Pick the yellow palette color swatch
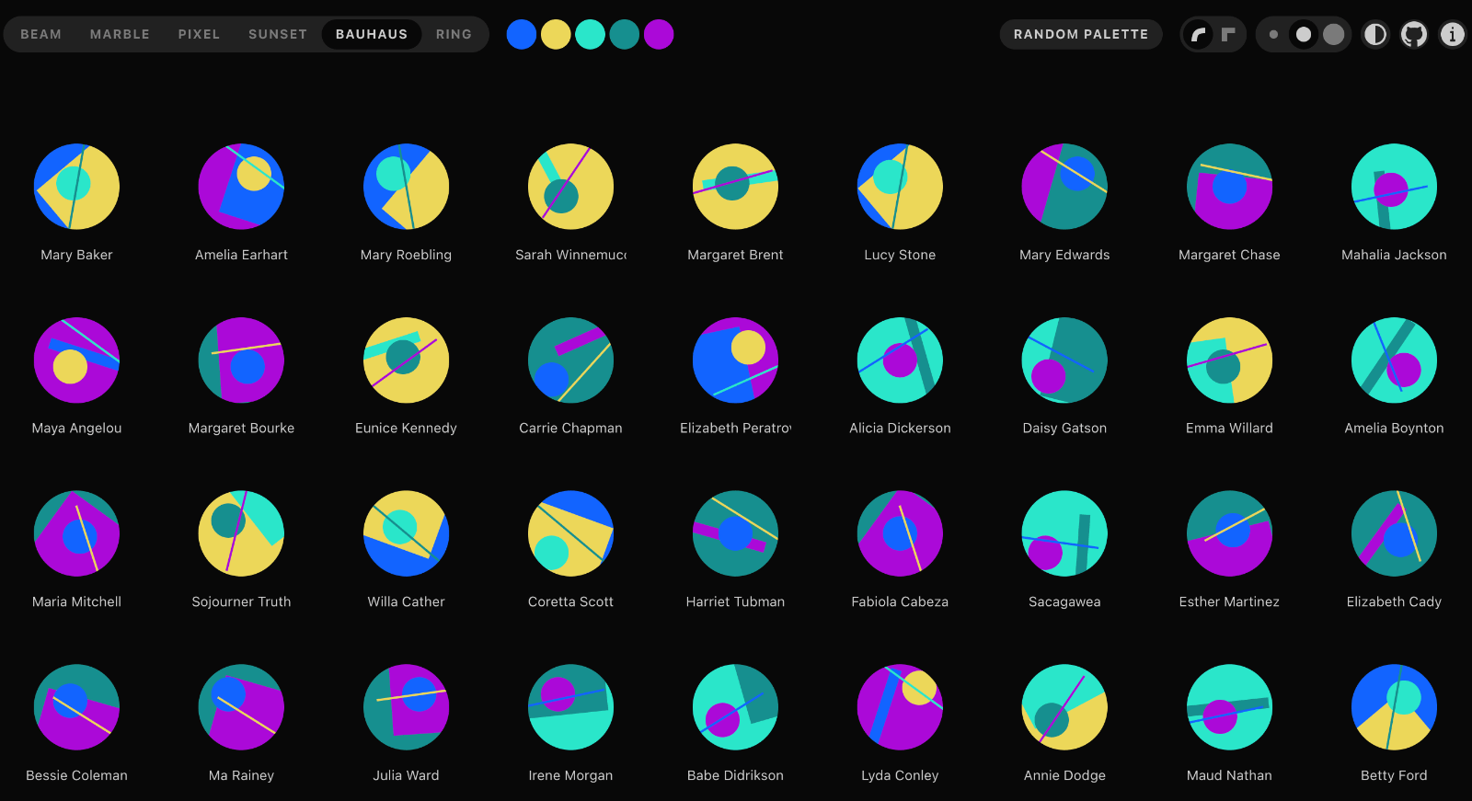Viewport: 1472px width, 801px height. pos(556,35)
